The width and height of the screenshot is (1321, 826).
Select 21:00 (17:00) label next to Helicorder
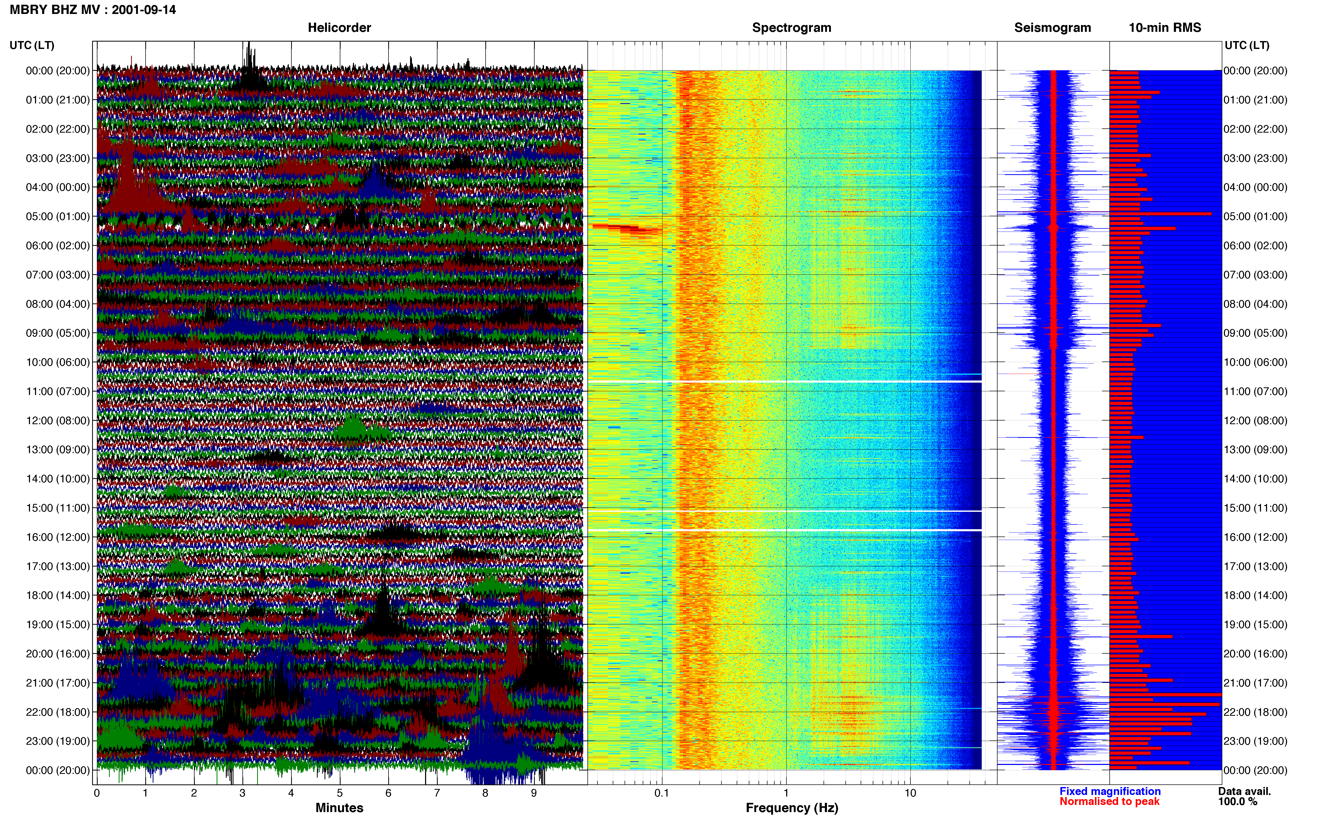(58, 683)
